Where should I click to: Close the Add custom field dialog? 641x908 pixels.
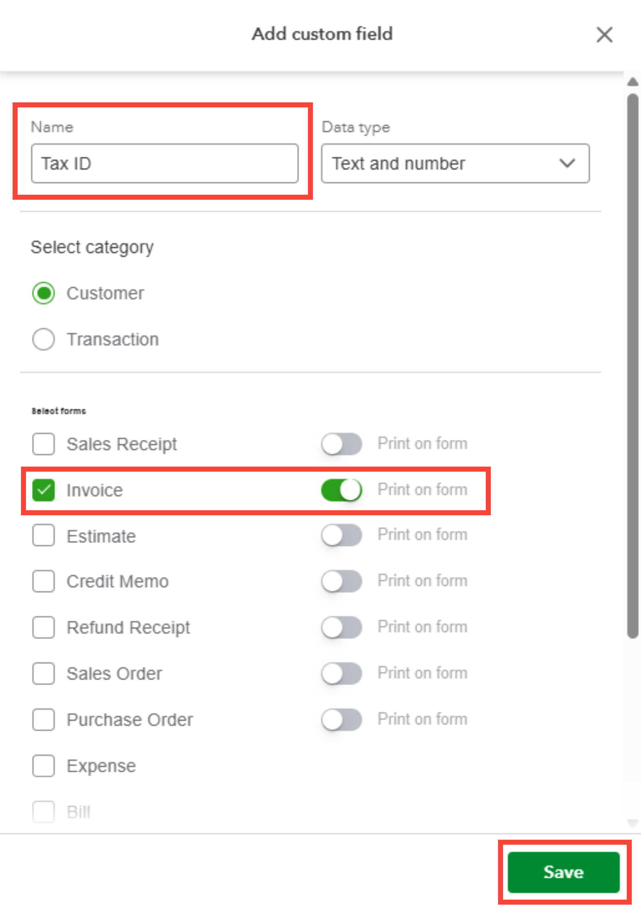[x=604, y=34]
